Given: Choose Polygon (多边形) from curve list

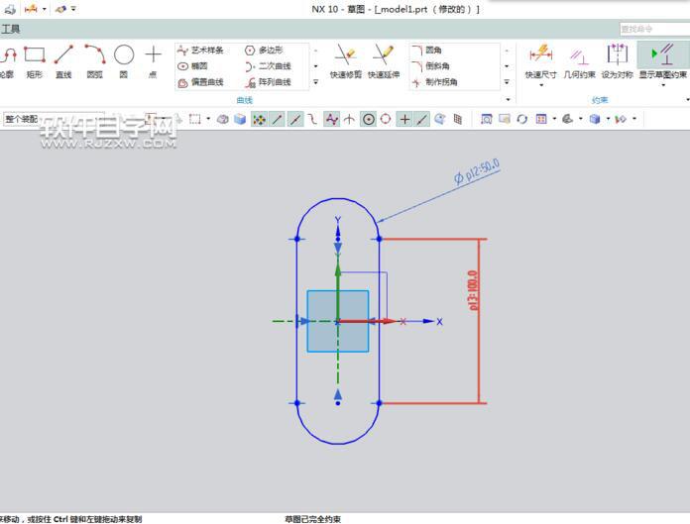Looking at the screenshot, I should pyautogui.click(x=264, y=51).
